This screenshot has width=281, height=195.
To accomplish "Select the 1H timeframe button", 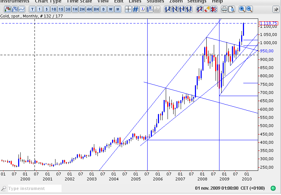I will point(75,9).
